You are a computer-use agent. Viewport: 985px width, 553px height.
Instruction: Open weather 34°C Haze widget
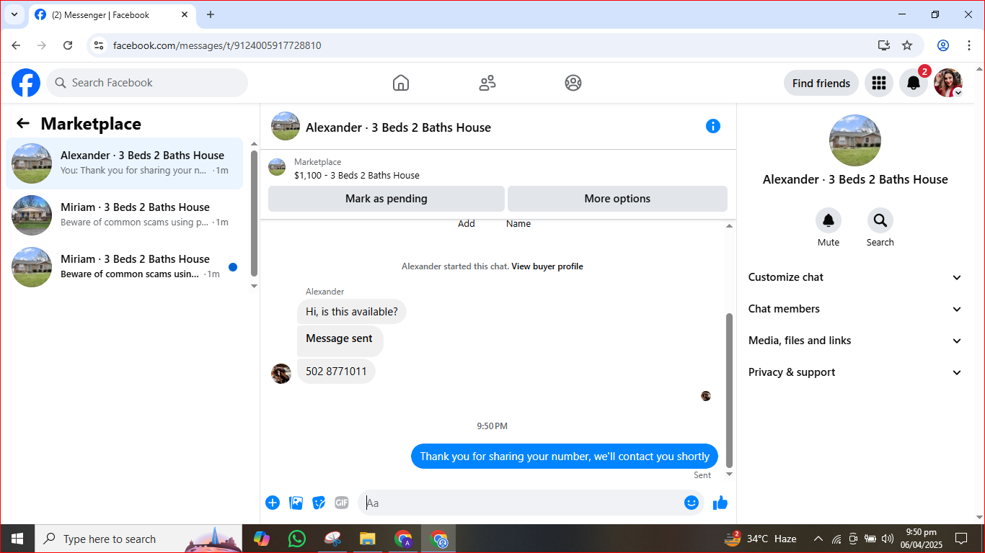pos(761,539)
